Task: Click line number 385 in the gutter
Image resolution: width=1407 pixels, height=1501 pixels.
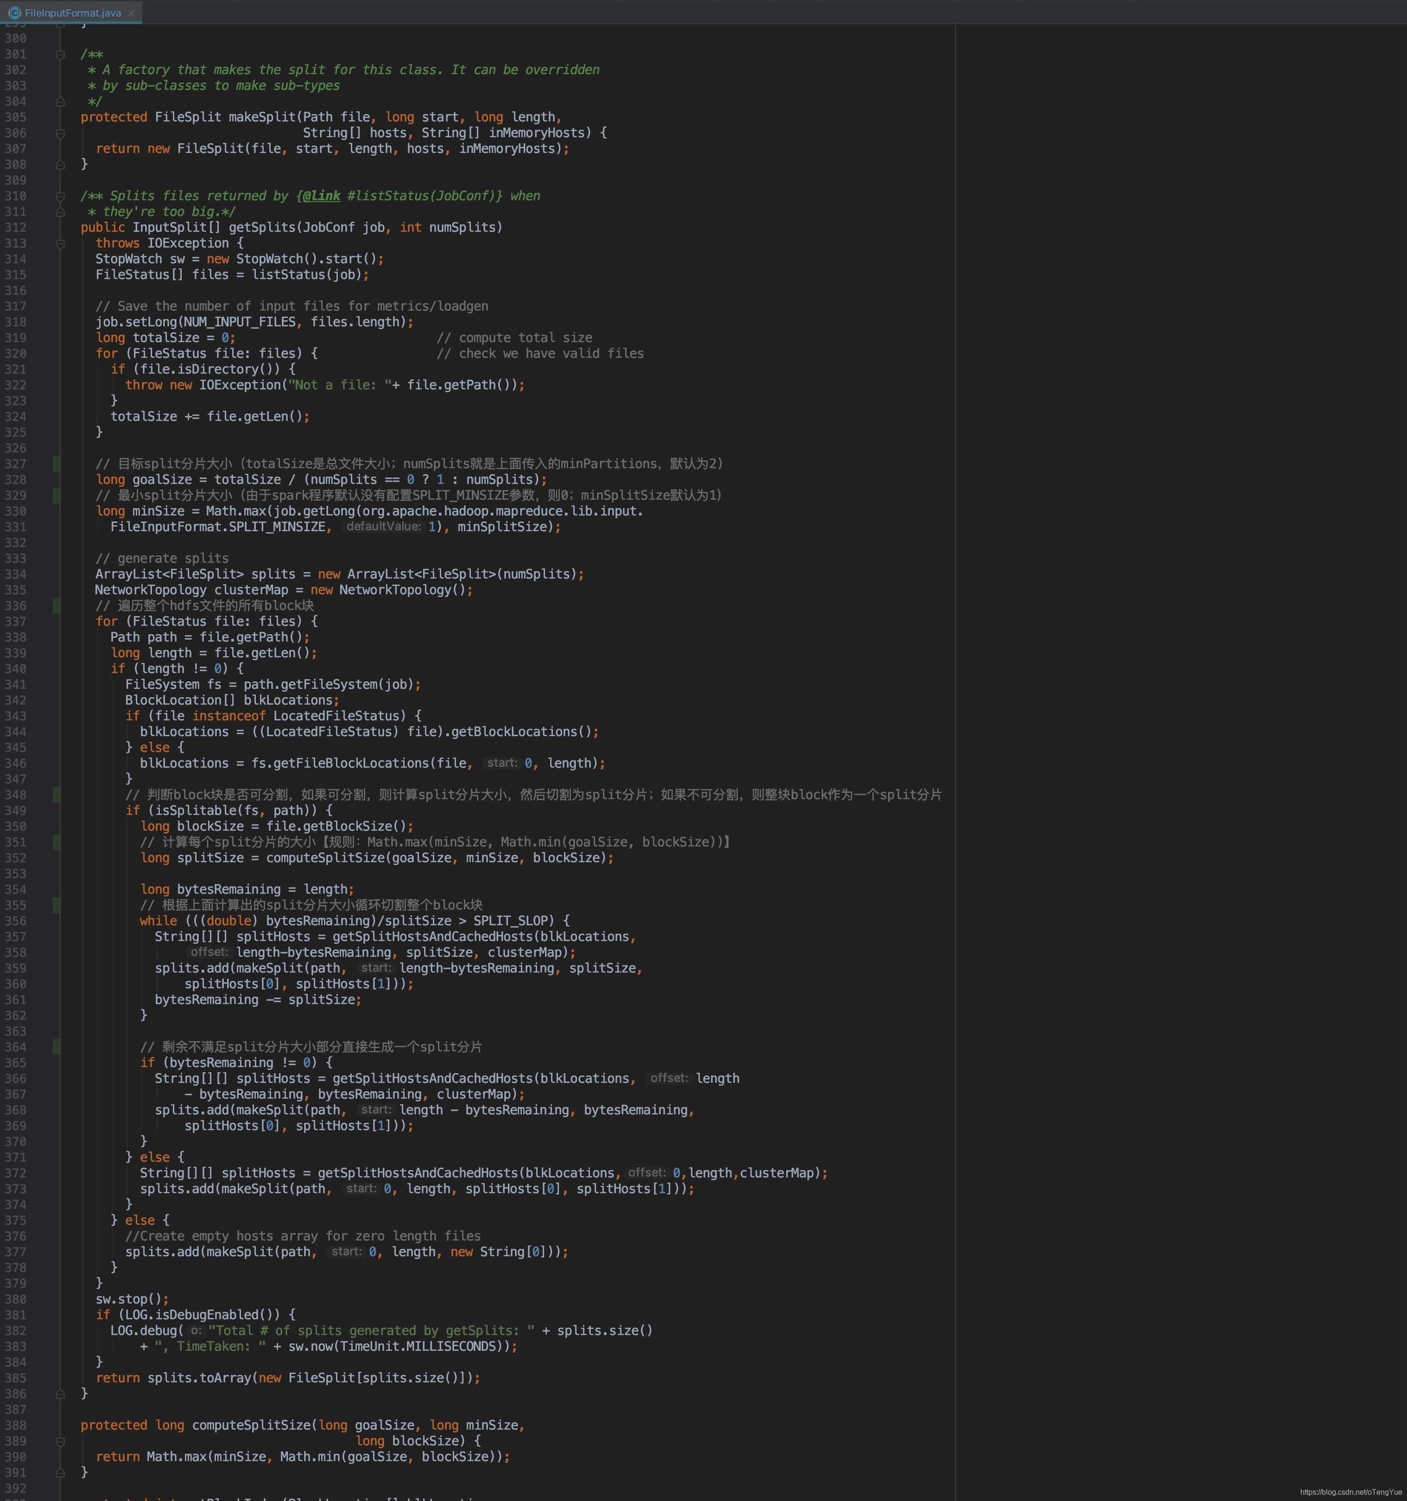Action: coord(15,1378)
